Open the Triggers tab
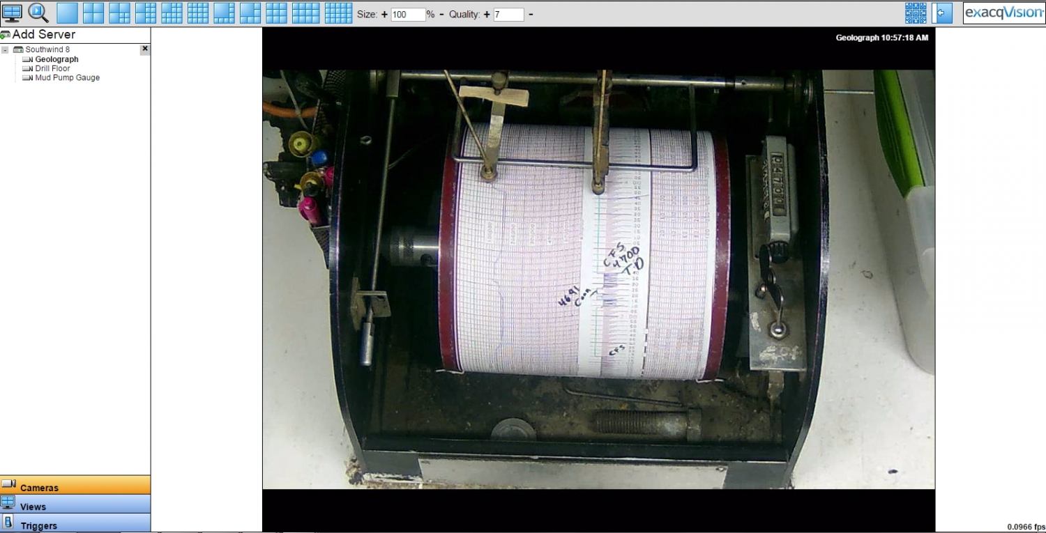The image size is (1046, 533). point(38,525)
